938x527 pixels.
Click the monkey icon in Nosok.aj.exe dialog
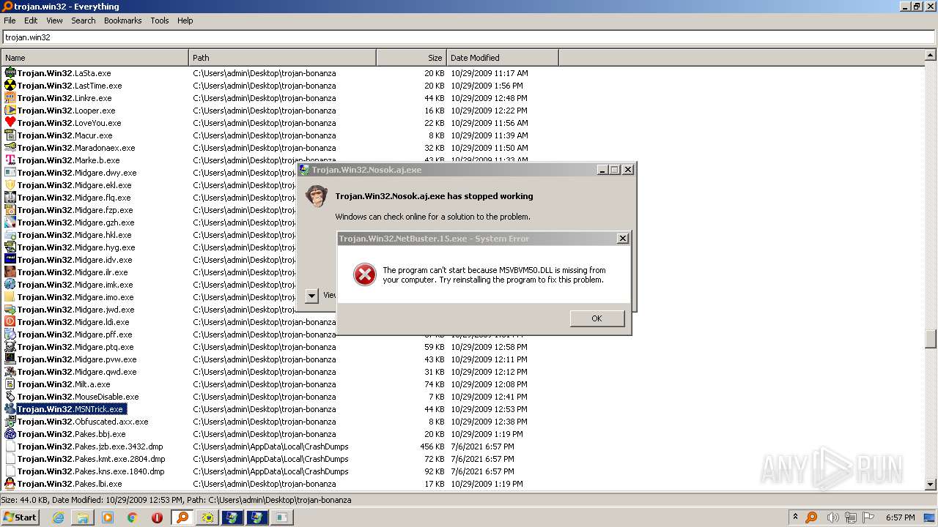[x=317, y=196]
